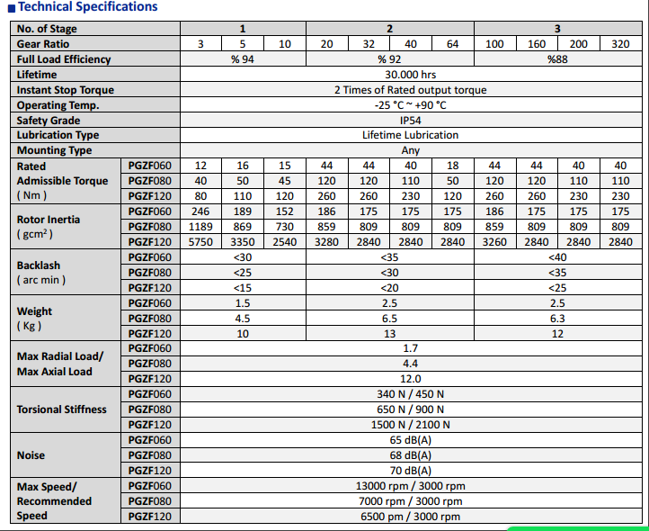The image size is (649, 531).
Task: Click PGZF120 in the Noise group
Action: [x=150, y=471]
